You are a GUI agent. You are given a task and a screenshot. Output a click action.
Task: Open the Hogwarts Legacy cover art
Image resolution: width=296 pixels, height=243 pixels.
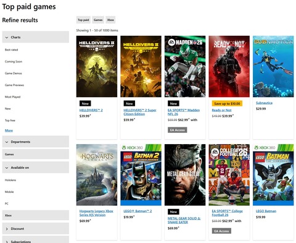pos(97,175)
